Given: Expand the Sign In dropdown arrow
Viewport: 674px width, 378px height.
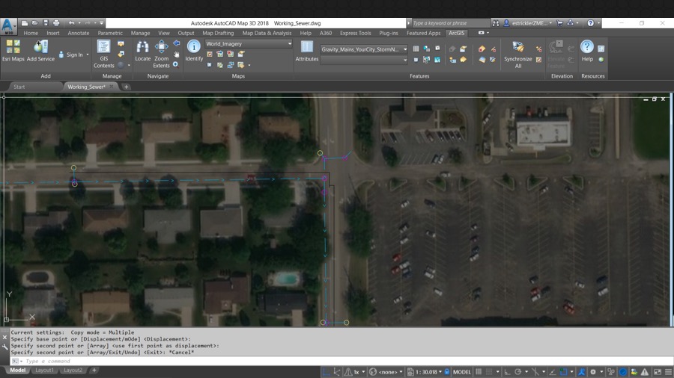Looking at the screenshot, I should coord(88,55).
